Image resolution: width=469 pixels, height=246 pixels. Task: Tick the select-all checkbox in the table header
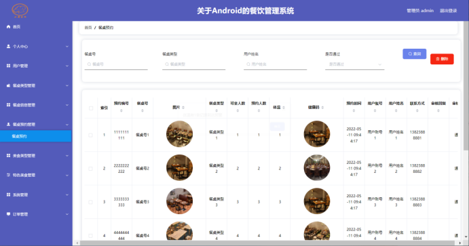tap(91, 108)
